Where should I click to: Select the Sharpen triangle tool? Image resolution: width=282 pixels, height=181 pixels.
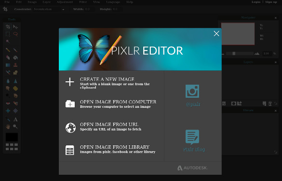point(15,81)
